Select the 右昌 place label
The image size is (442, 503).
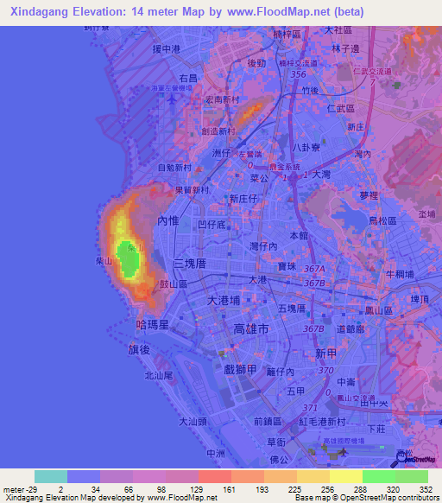point(188,79)
